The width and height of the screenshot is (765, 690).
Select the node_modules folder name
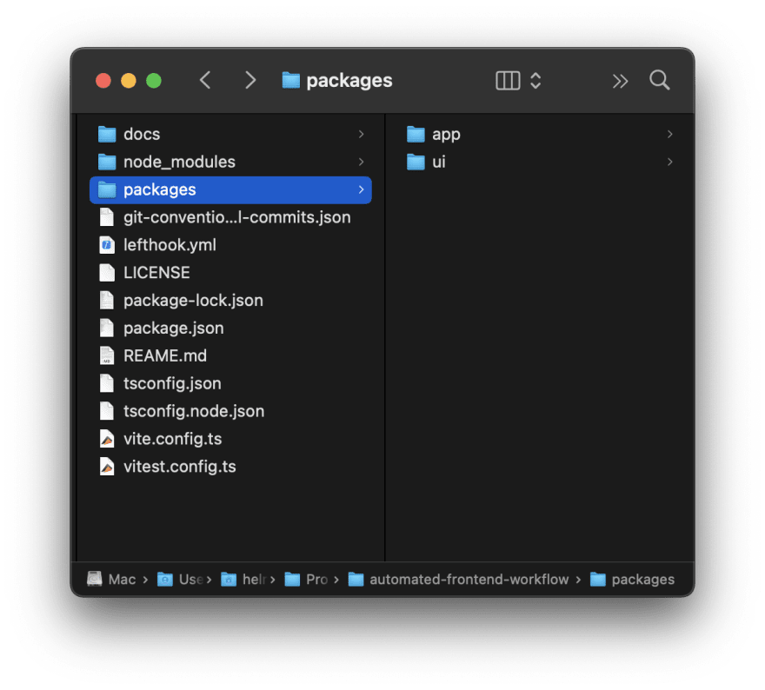pos(179,162)
